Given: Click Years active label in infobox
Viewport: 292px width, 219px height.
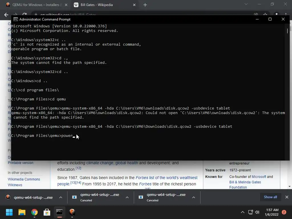Looking at the screenshot, I should [x=215, y=170].
